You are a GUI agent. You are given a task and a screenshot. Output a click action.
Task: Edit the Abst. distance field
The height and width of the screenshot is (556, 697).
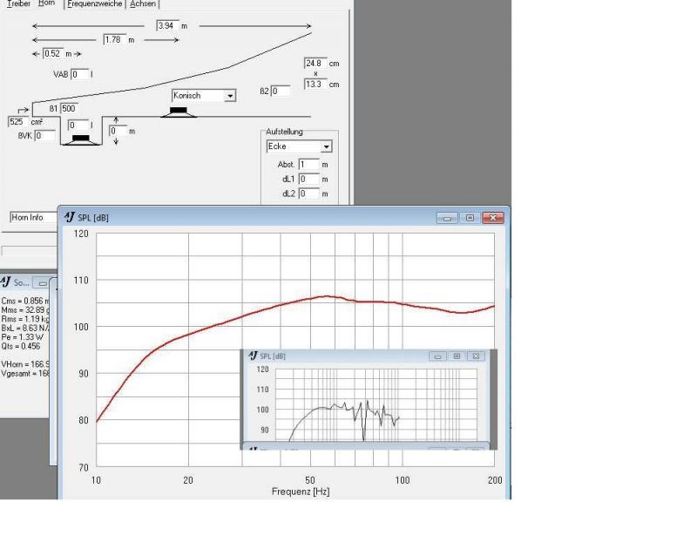[308, 164]
